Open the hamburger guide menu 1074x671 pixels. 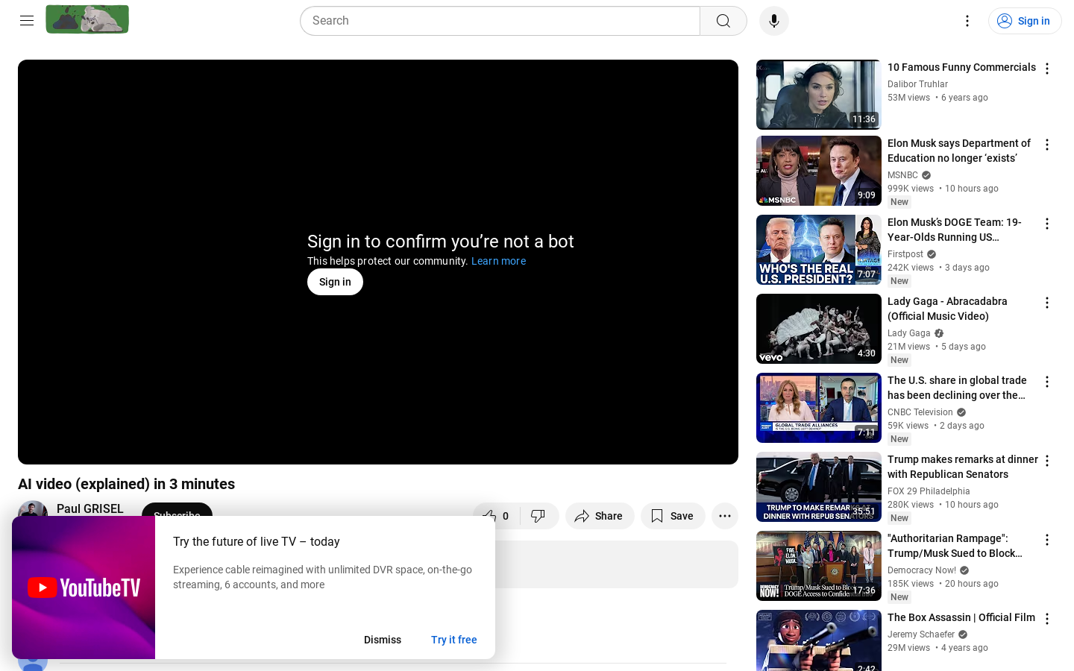pyautogui.click(x=27, y=21)
